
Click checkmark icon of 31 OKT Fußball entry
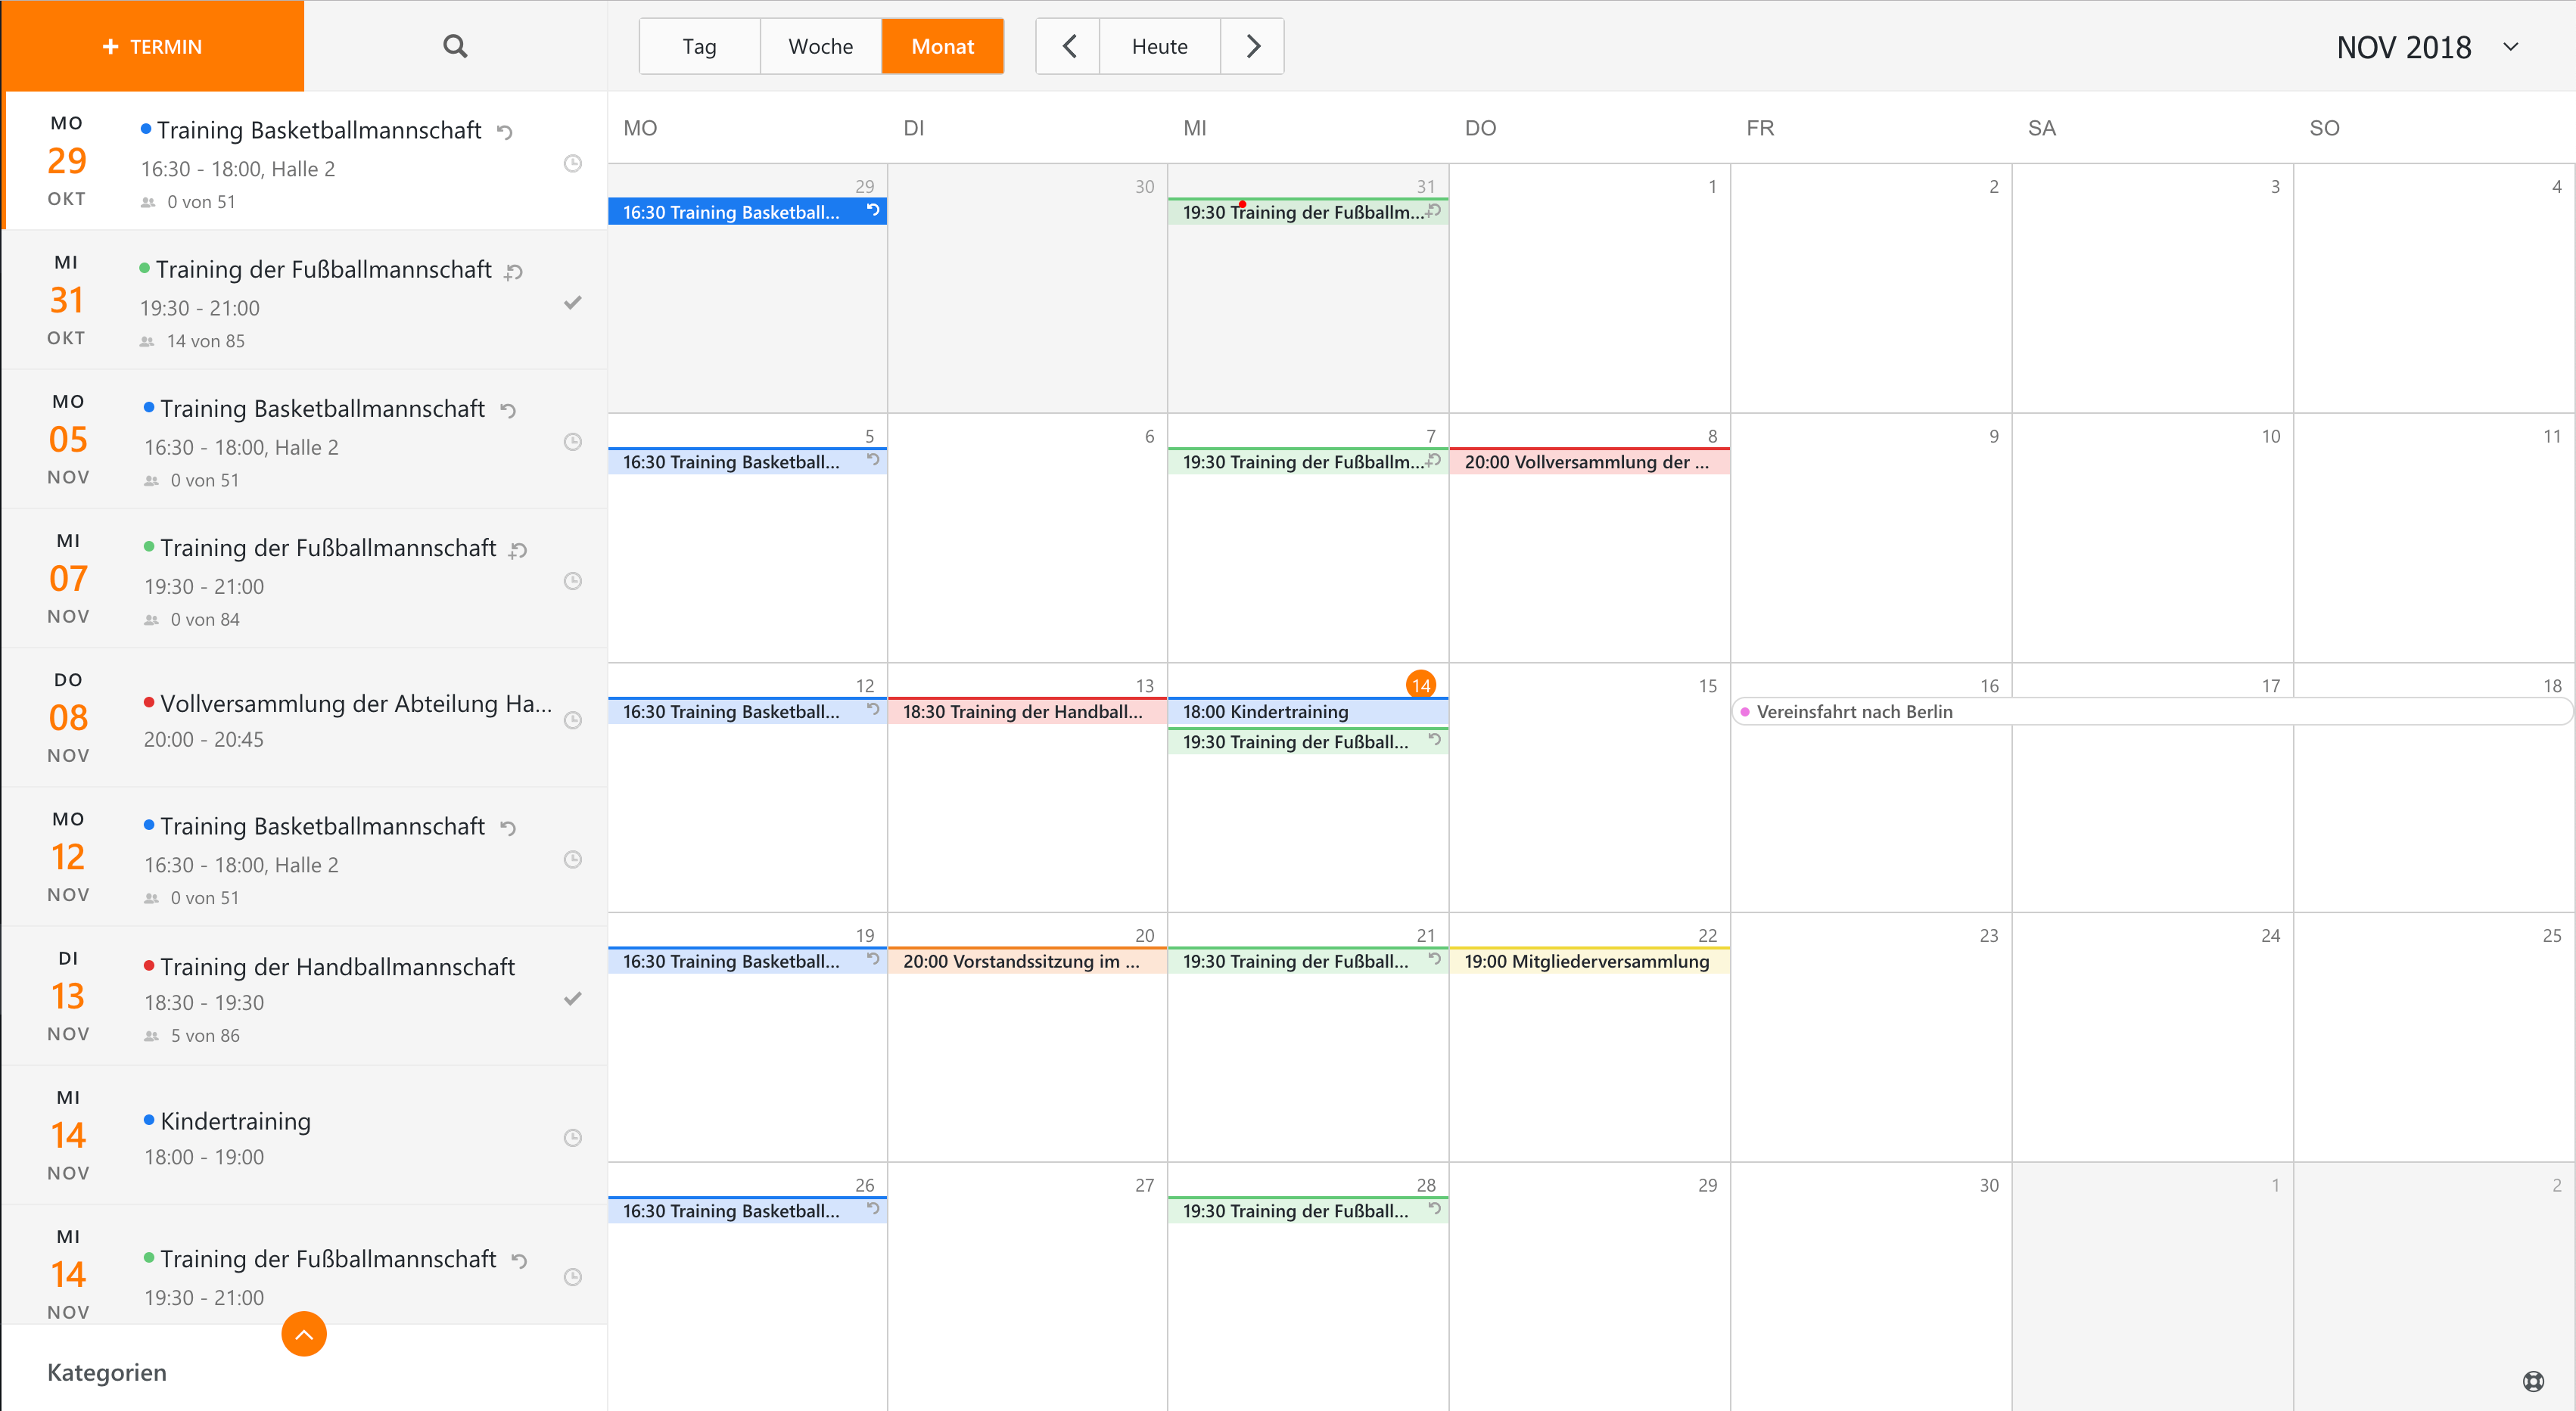[573, 302]
